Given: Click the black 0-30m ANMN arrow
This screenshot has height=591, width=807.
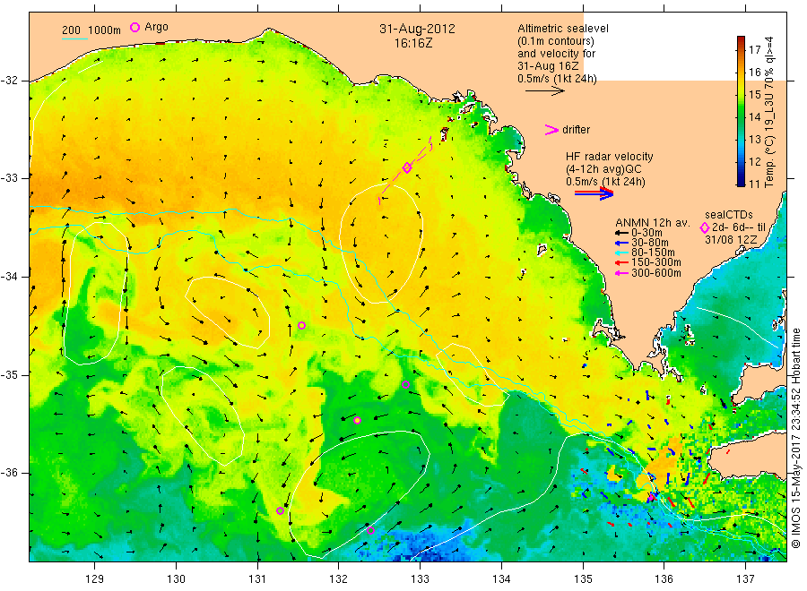Looking at the screenshot, I should pyautogui.click(x=621, y=233).
